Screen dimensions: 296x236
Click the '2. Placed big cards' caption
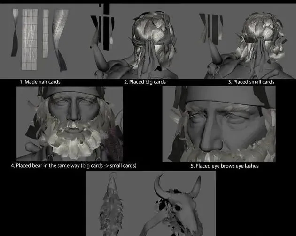[145, 82]
